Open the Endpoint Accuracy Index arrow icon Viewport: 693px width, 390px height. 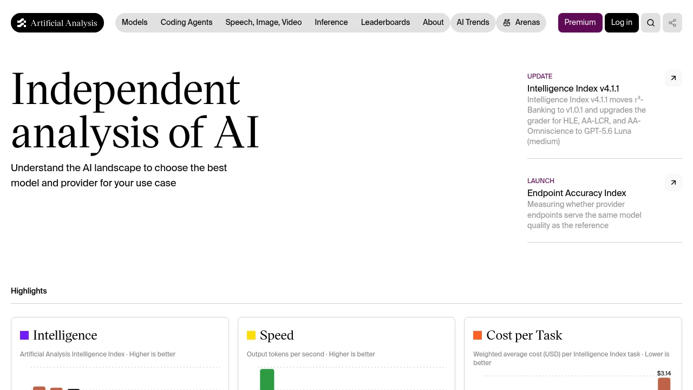coord(674,183)
